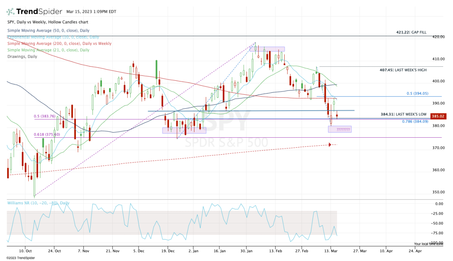Click the 0.5 (394.05) Fibonacci level label

(416, 94)
